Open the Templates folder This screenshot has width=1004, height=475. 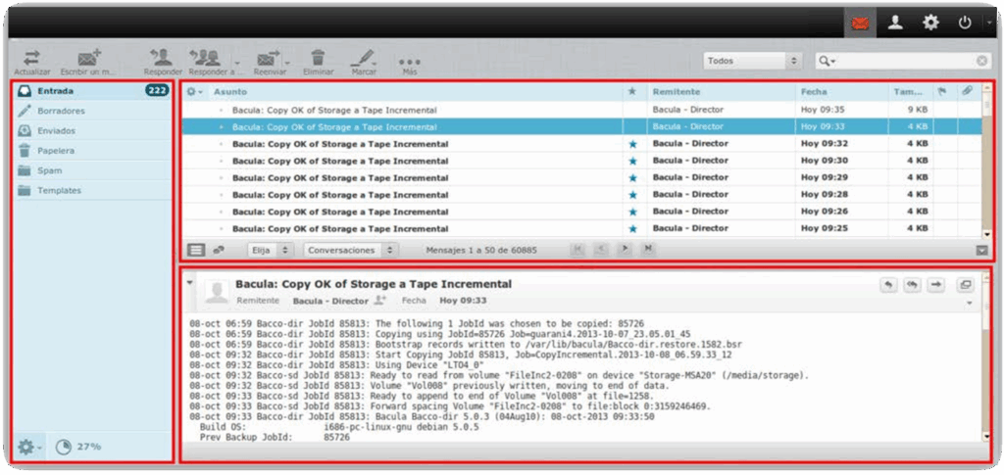click(92, 191)
